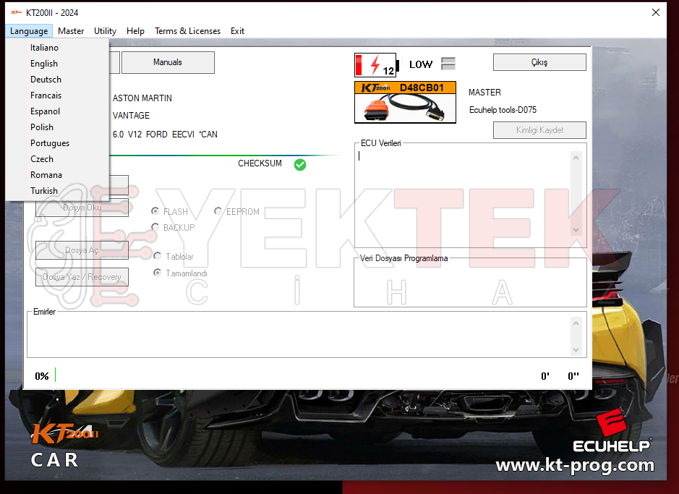The width and height of the screenshot is (679, 494).
Task: Click the green CHECKSUM checkmark icon
Action: pyautogui.click(x=300, y=164)
